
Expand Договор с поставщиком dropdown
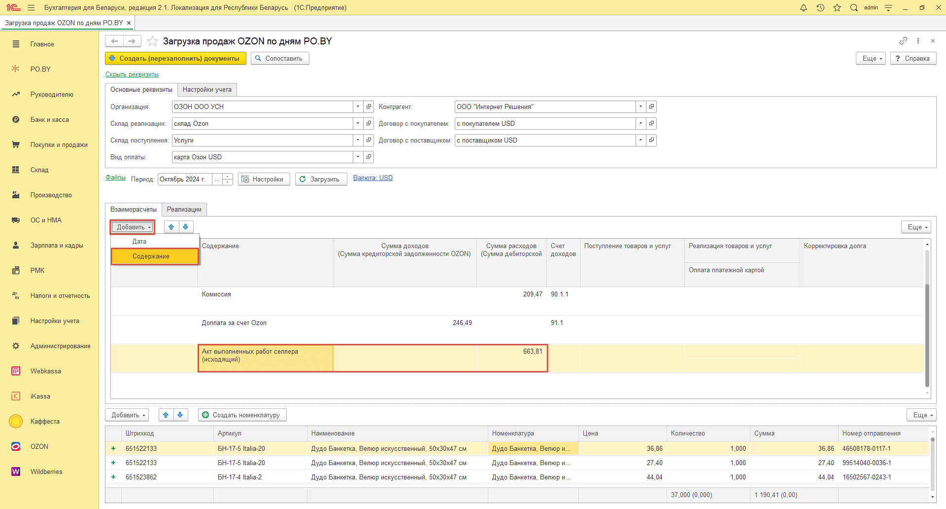coord(641,140)
